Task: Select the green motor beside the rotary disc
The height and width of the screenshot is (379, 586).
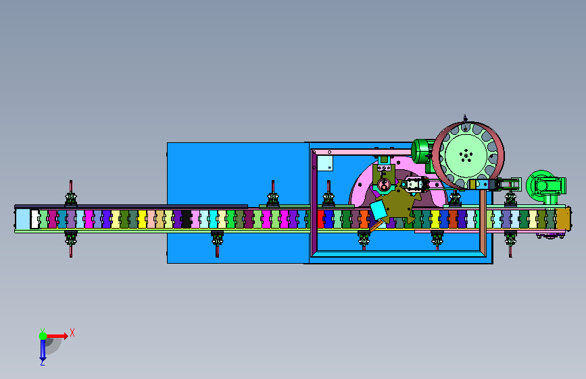Action: pos(422,152)
